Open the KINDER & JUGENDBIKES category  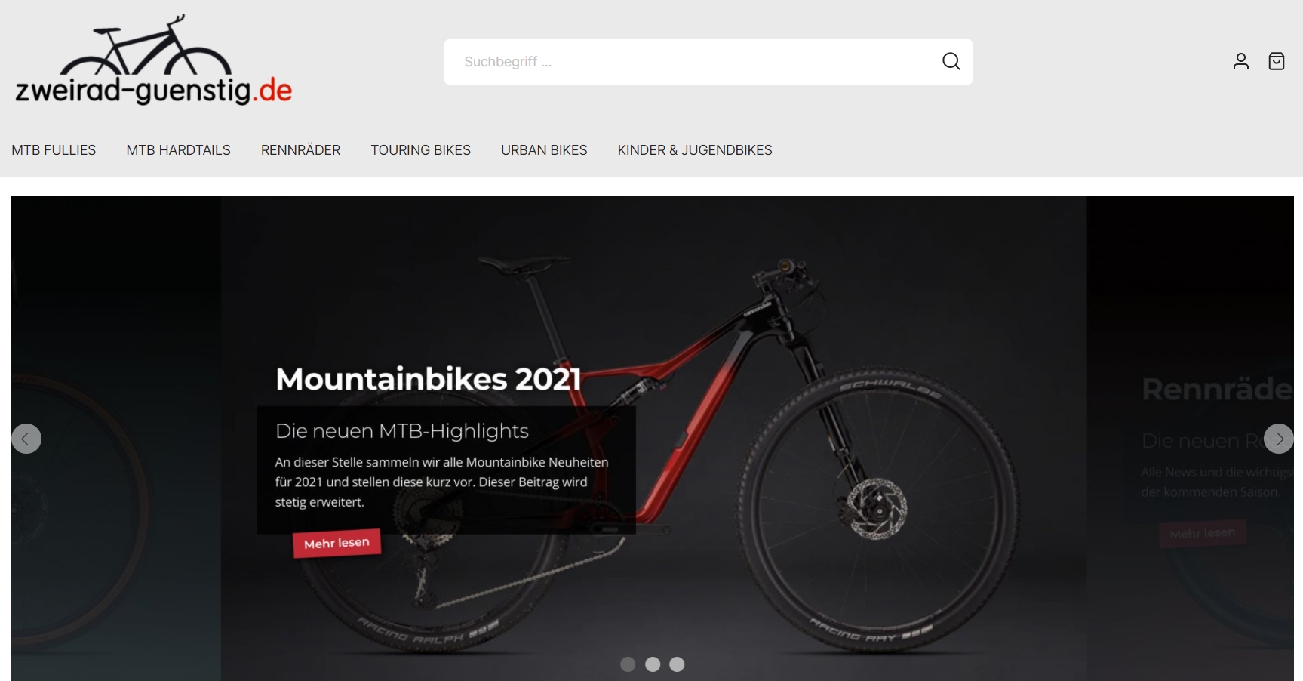(695, 150)
